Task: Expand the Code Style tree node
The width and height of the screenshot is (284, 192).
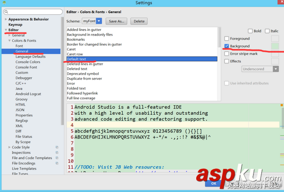Action: [9, 147]
